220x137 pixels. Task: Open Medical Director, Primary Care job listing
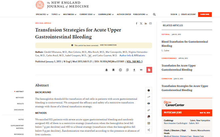(184, 136)
